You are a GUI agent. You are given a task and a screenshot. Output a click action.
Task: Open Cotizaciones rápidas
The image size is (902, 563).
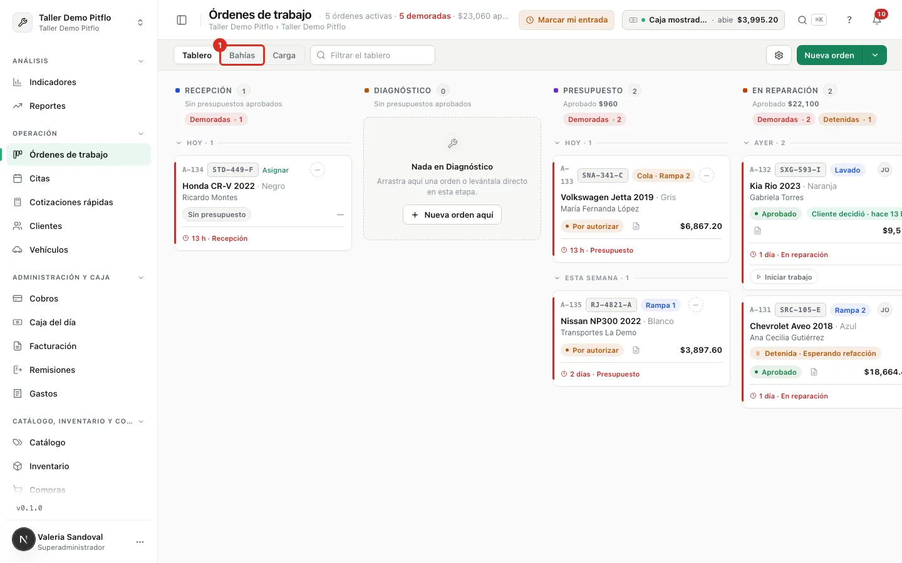(x=78, y=202)
